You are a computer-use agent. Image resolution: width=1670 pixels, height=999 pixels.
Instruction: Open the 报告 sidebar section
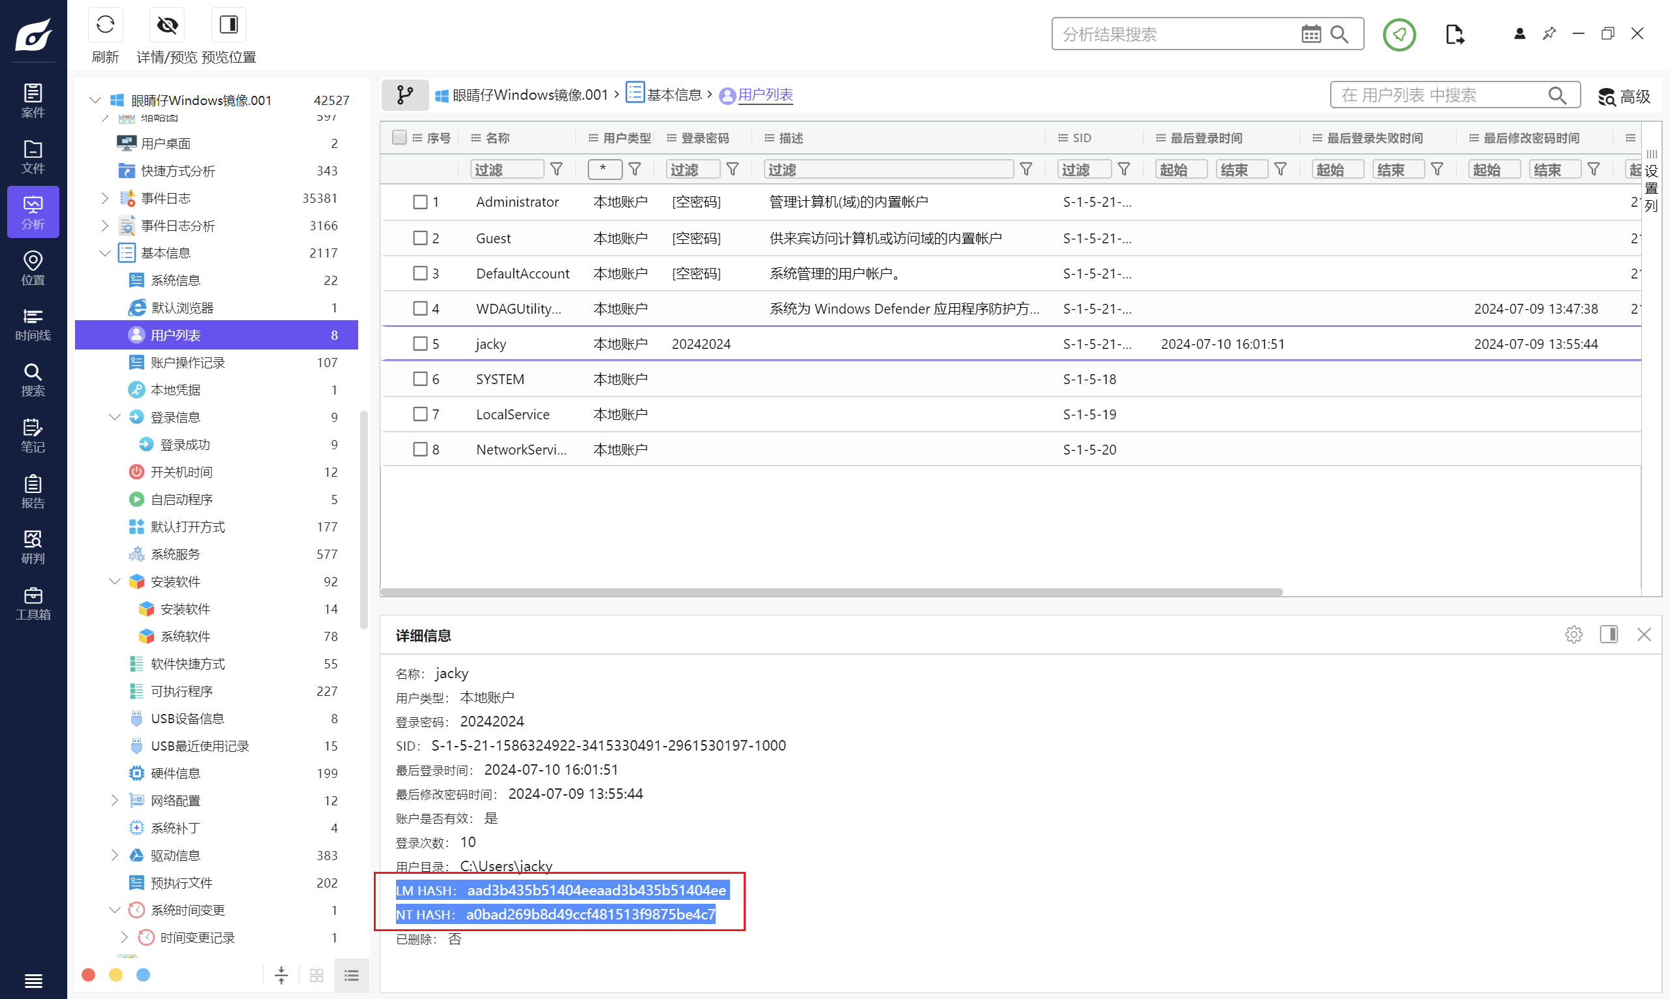[33, 492]
